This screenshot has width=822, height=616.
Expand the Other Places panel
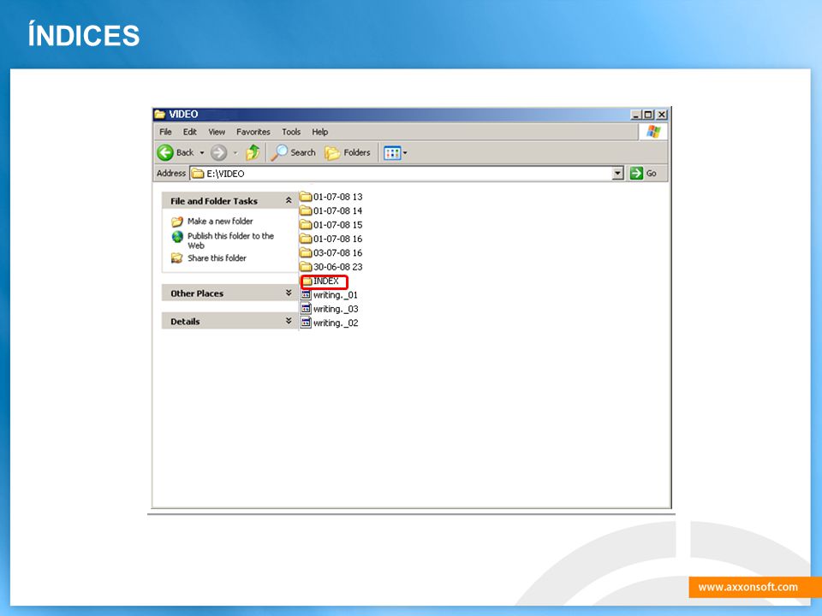click(289, 293)
